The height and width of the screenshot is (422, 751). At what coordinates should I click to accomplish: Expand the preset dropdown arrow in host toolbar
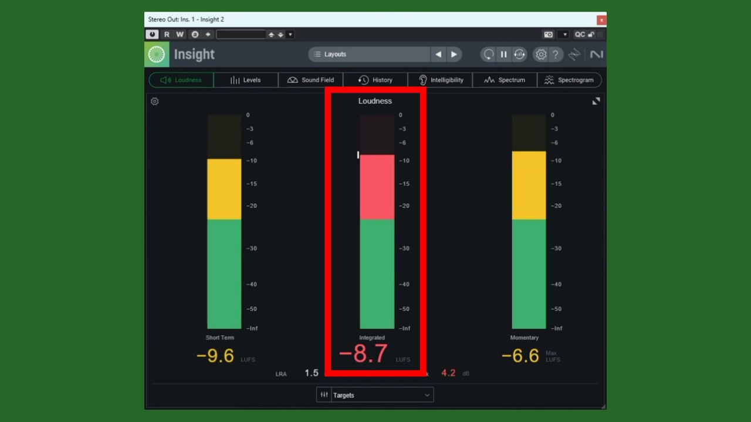(x=290, y=35)
